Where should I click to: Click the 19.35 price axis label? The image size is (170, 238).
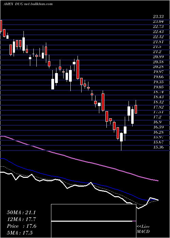(x=158, y=82)
